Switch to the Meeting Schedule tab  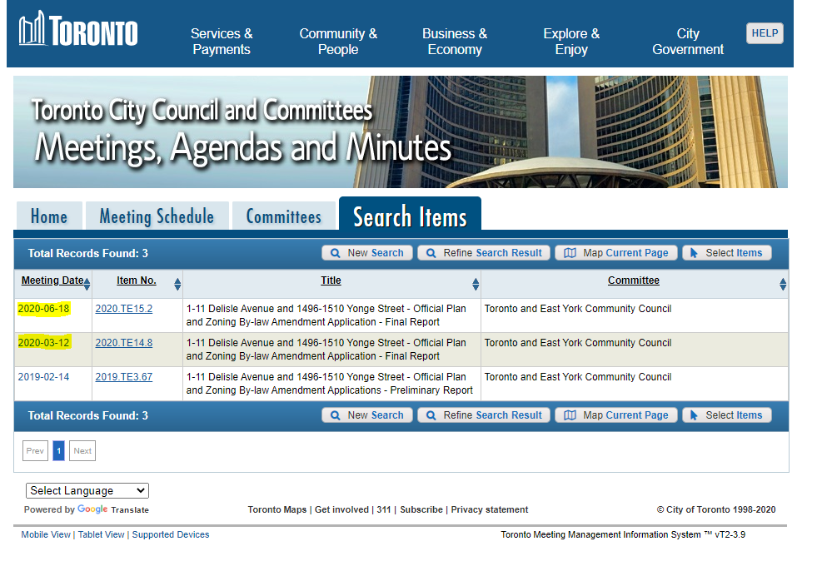pyautogui.click(x=157, y=216)
